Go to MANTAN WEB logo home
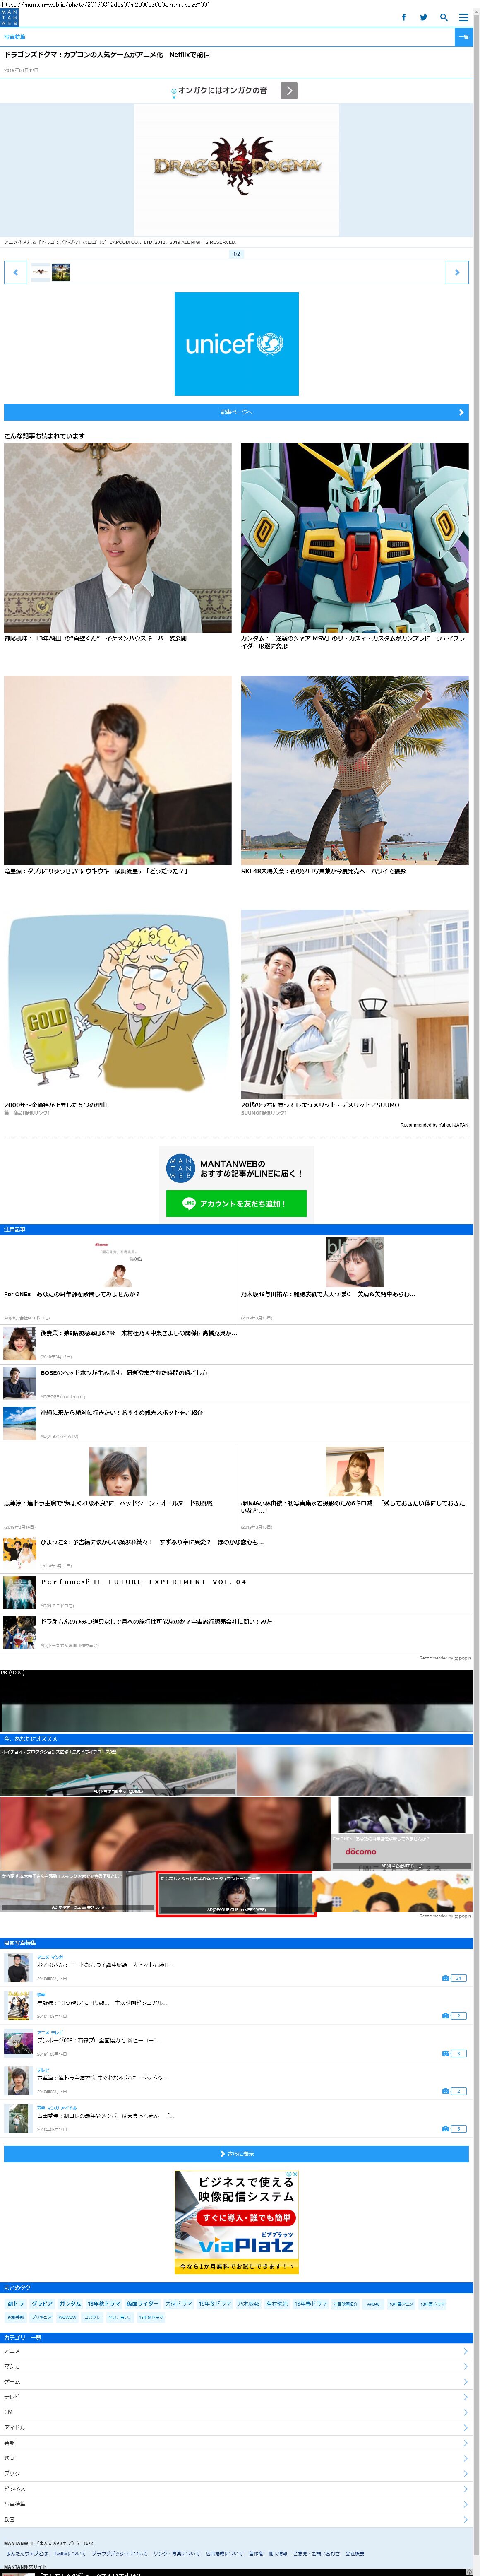The width and height of the screenshot is (480, 2576). click(9, 17)
